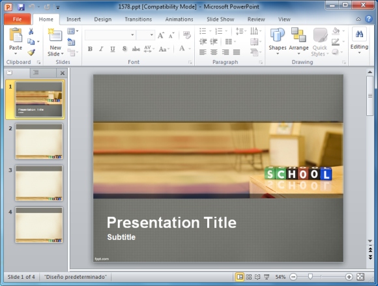Increase list indent level
Viewport: 378px width, 286px height.
pyautogui.click(x=214, y=42)
